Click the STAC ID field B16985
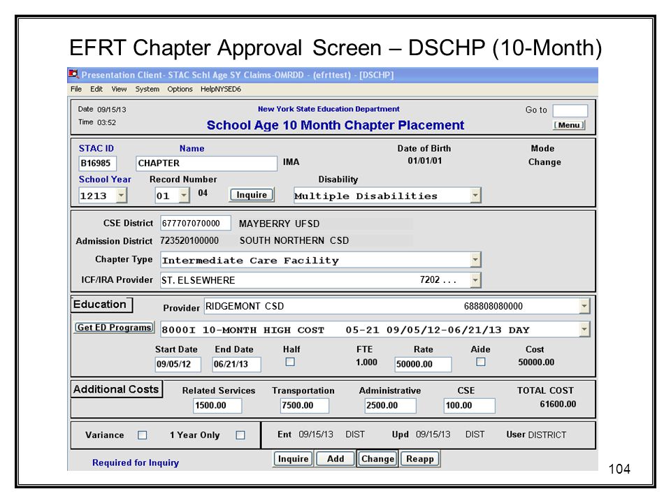 (x=98, y=163)
